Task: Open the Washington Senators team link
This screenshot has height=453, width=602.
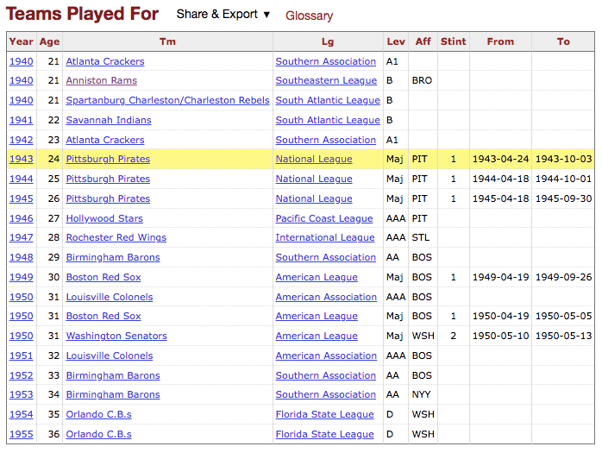Action: tap(116, 337)
